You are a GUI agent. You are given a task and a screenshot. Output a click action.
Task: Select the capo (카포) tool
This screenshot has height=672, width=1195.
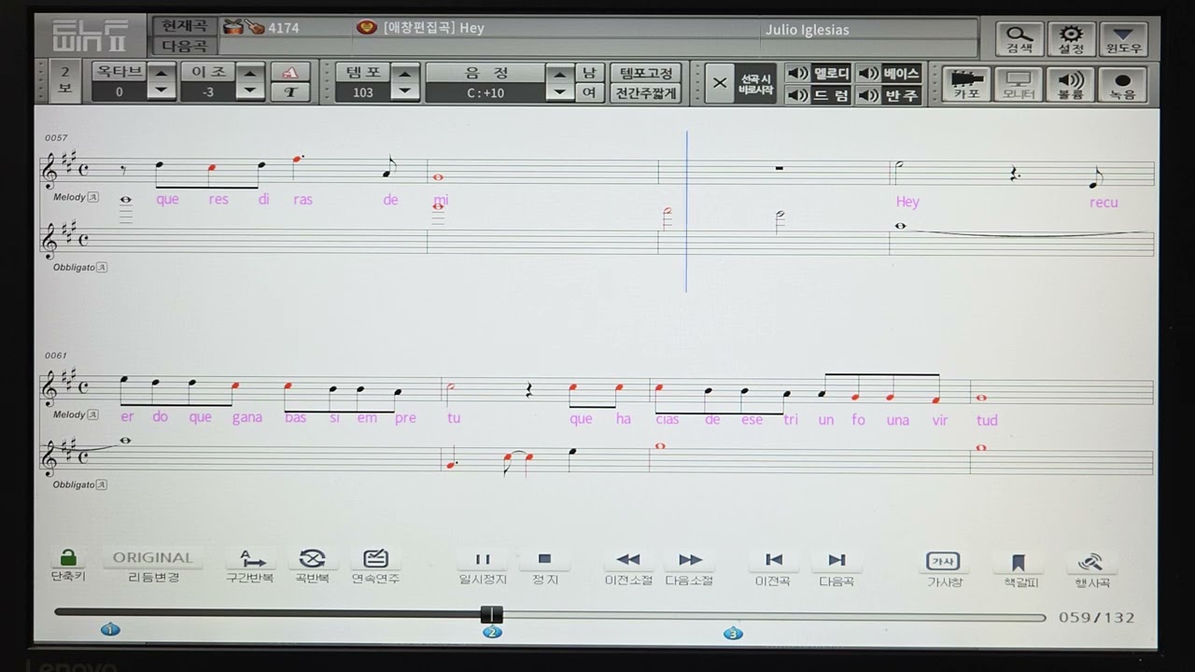966,84
